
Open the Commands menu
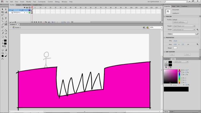pos(42,2)
